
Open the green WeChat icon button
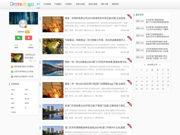point(18,38)
